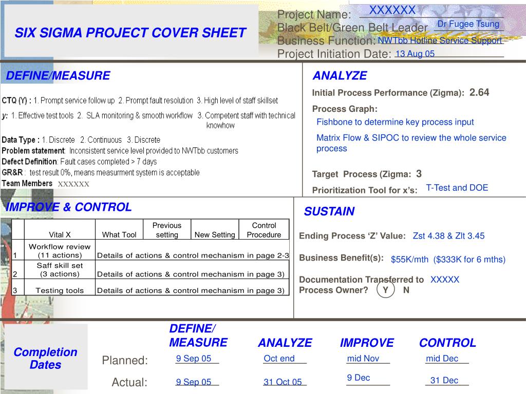Click Team Members value 'XXXXXX'
Viewport: 526px width, 394px height.
point(73,184)
